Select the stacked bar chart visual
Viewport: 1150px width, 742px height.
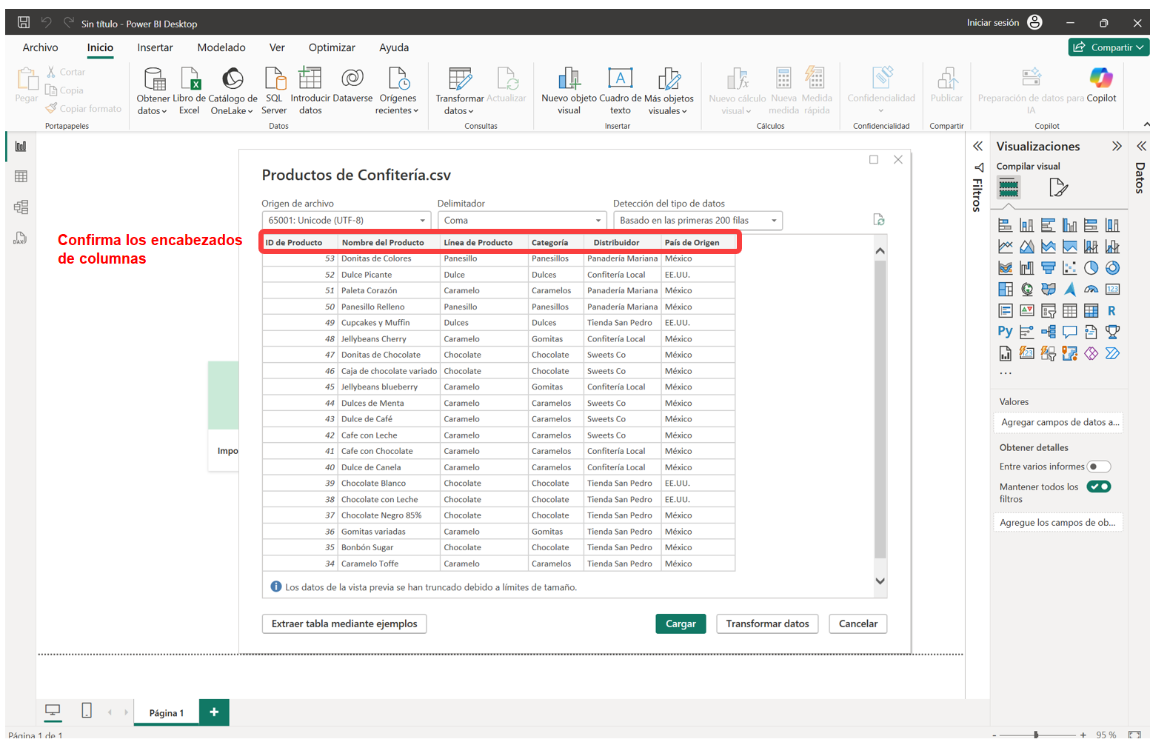click(x=1006, y=225)
